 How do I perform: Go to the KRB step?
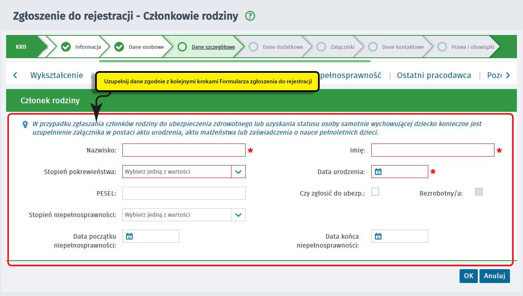click(x=21, y=47)
